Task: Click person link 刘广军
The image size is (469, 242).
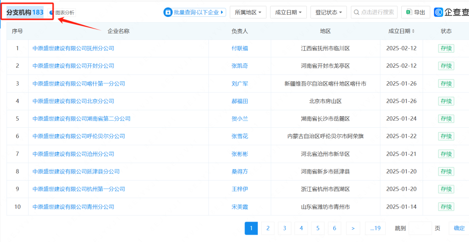Action: click(x=240, y=83)
